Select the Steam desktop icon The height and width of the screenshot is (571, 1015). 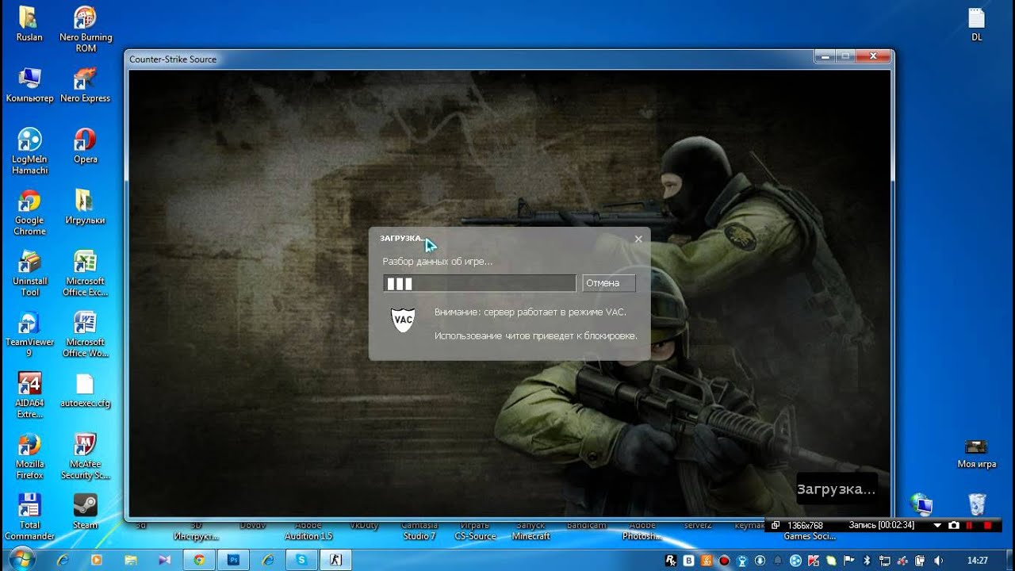pos(86,512)
